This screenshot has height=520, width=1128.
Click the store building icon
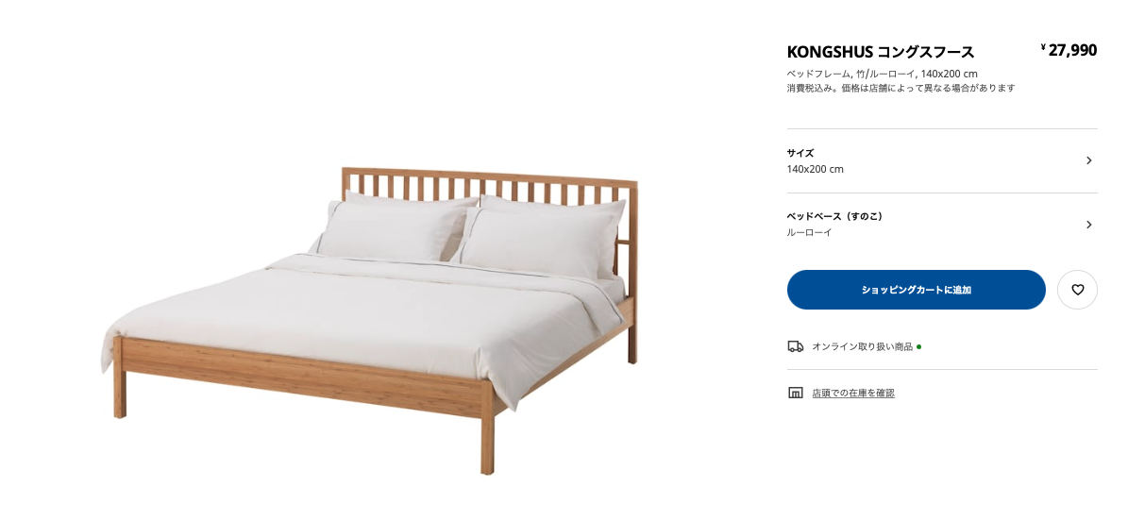point(795,393)
